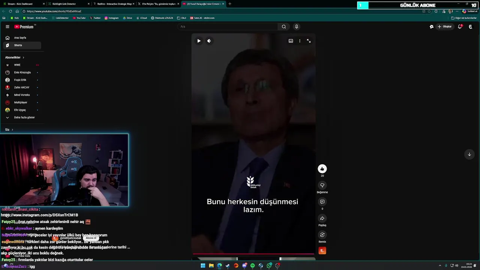
Task: Click the browser address bar URL
Action: (54, 11)
